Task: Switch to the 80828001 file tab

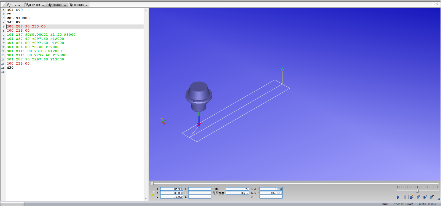Action: [35, 5]
